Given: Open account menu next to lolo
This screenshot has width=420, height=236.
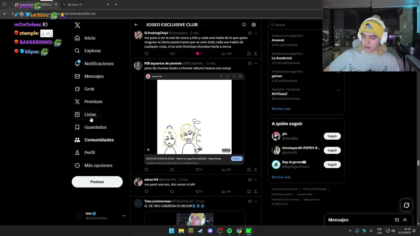Looking at the screenshot, I should (x=124, y=216).
